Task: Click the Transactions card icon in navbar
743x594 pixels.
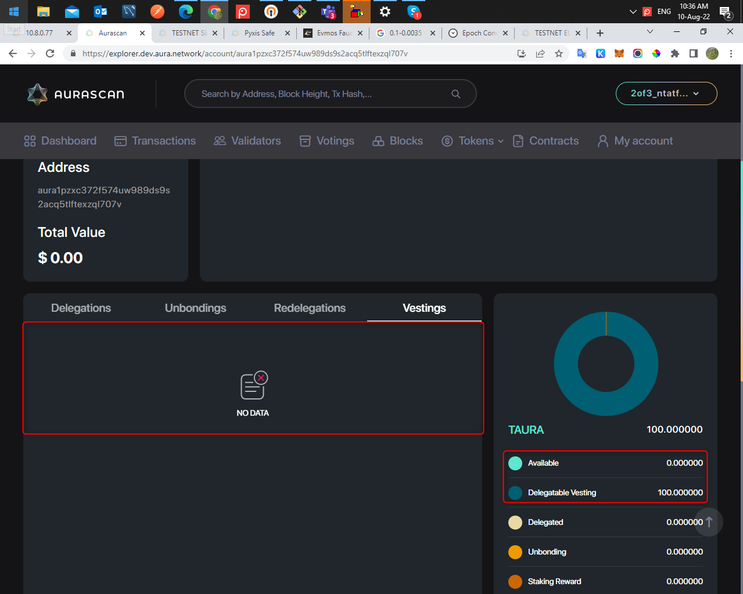Action: click(120, 140)
